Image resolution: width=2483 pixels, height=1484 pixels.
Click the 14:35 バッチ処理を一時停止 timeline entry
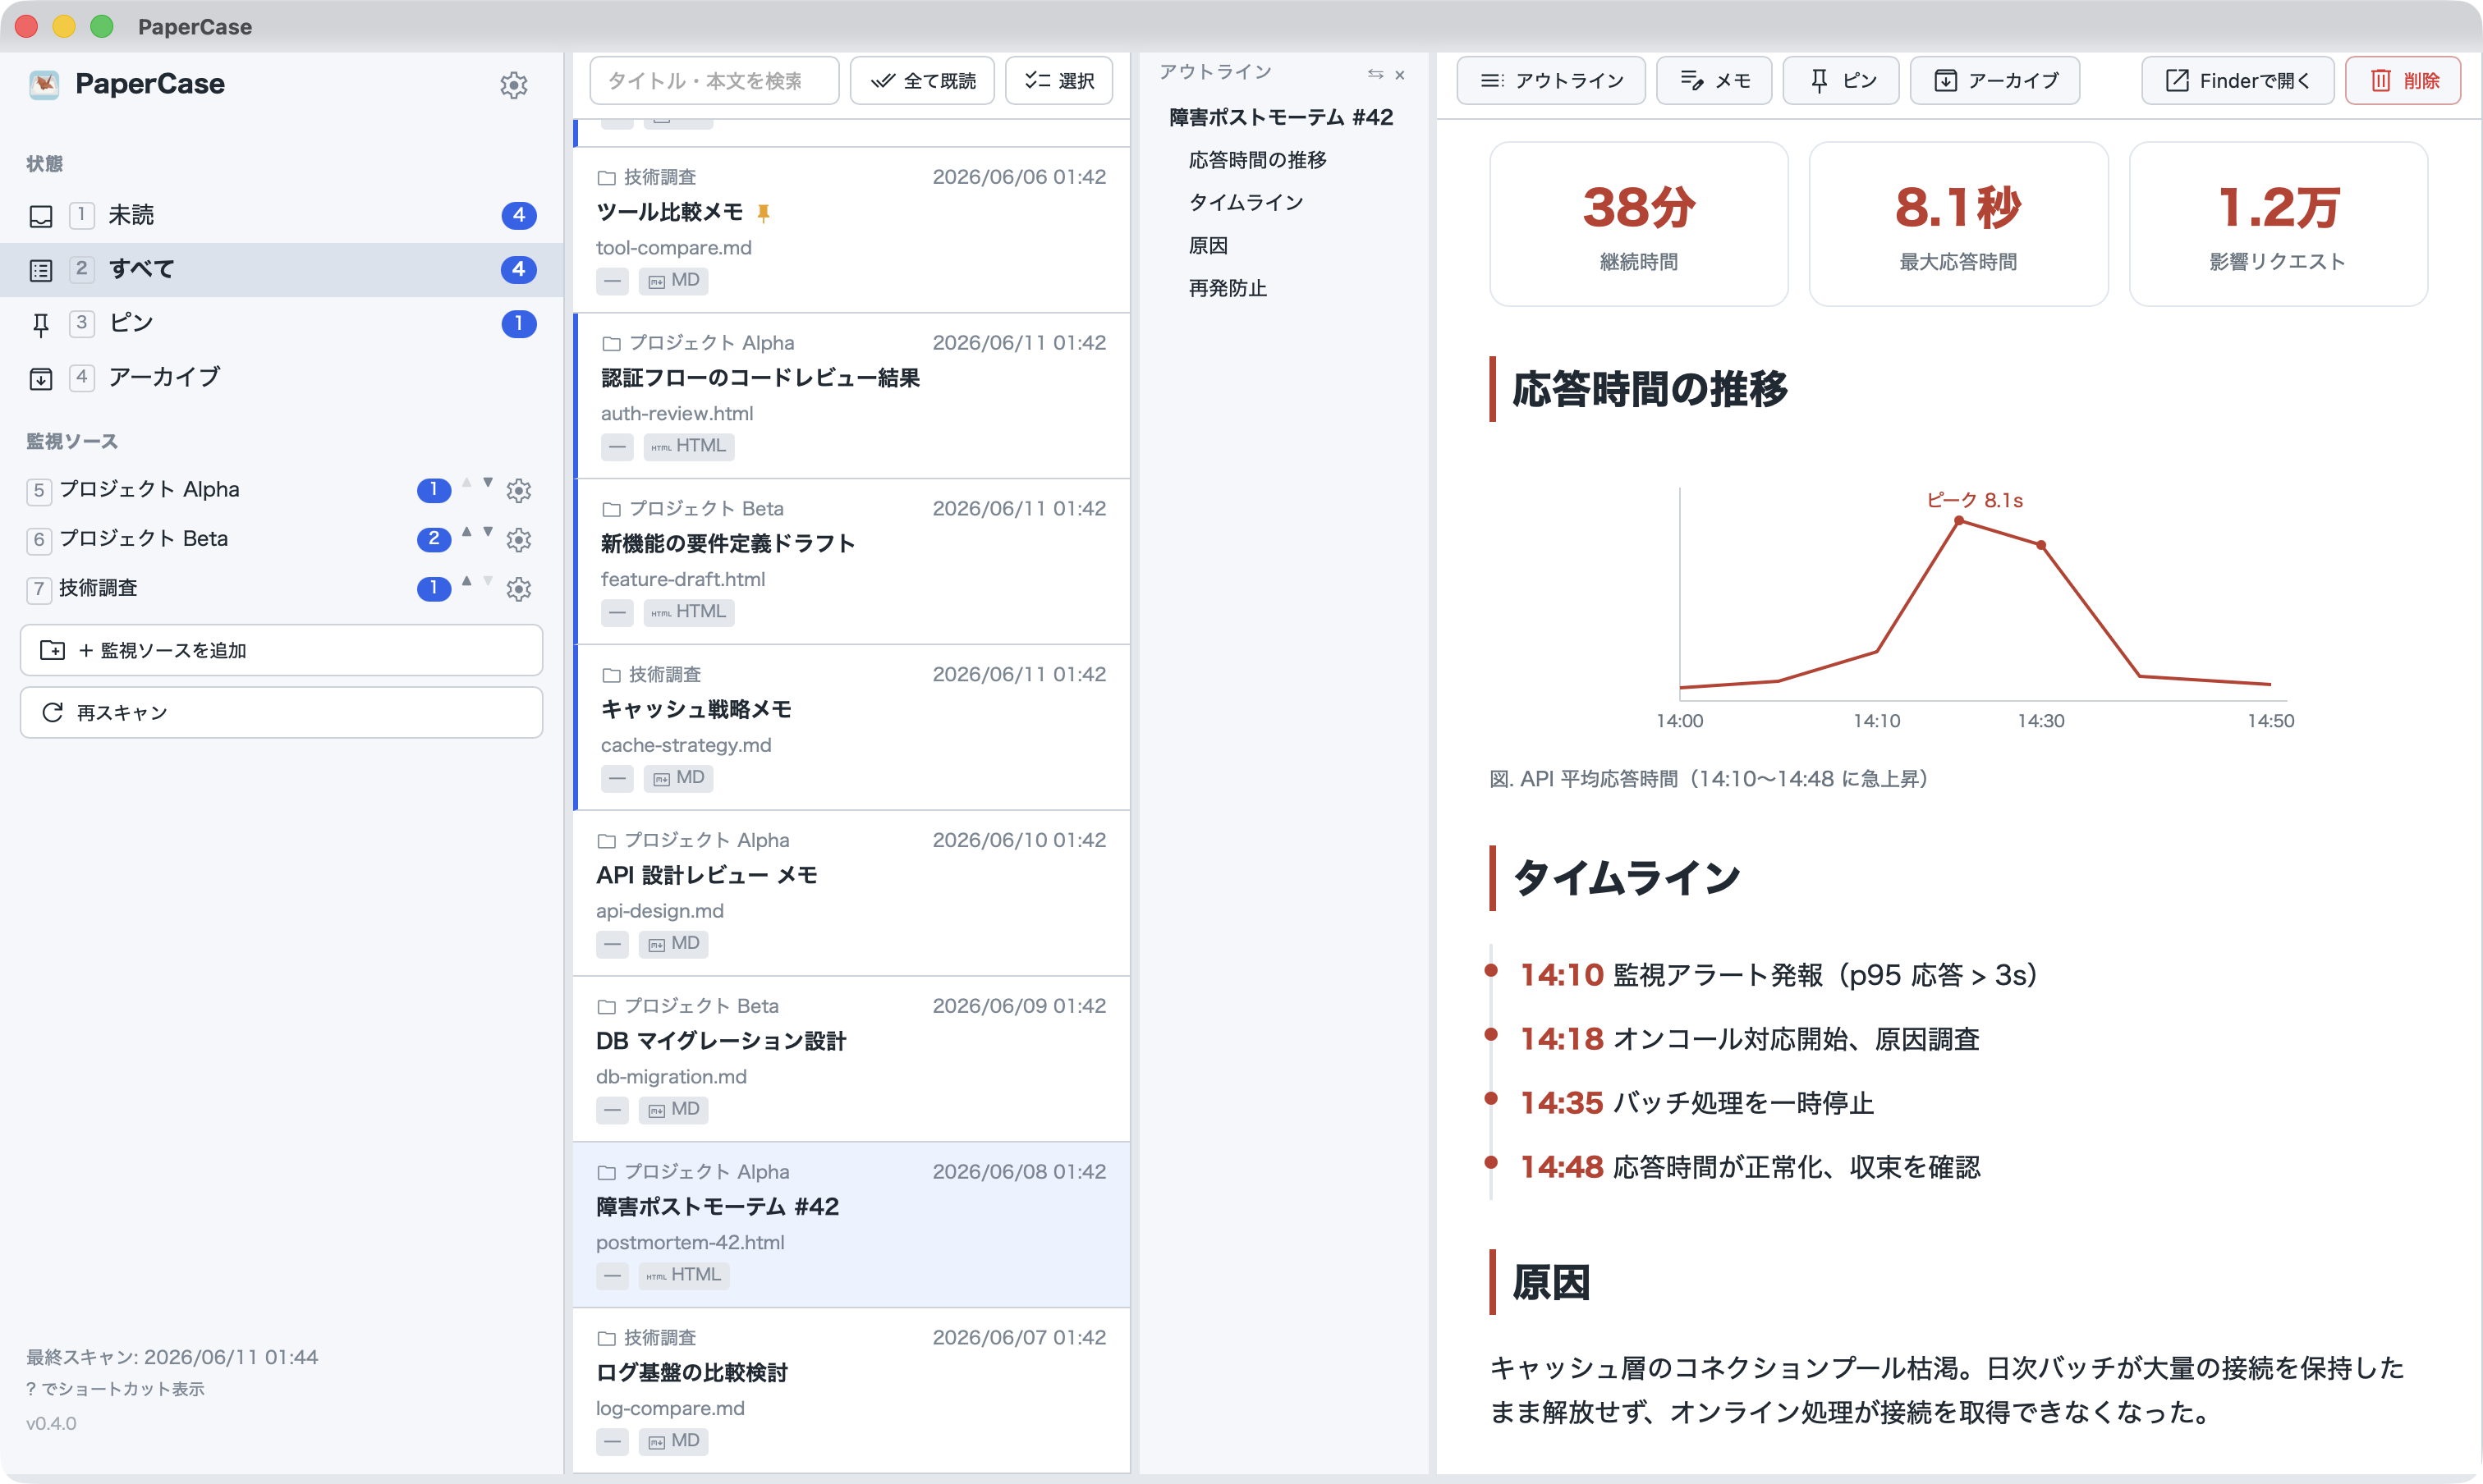[1696, 1103]
